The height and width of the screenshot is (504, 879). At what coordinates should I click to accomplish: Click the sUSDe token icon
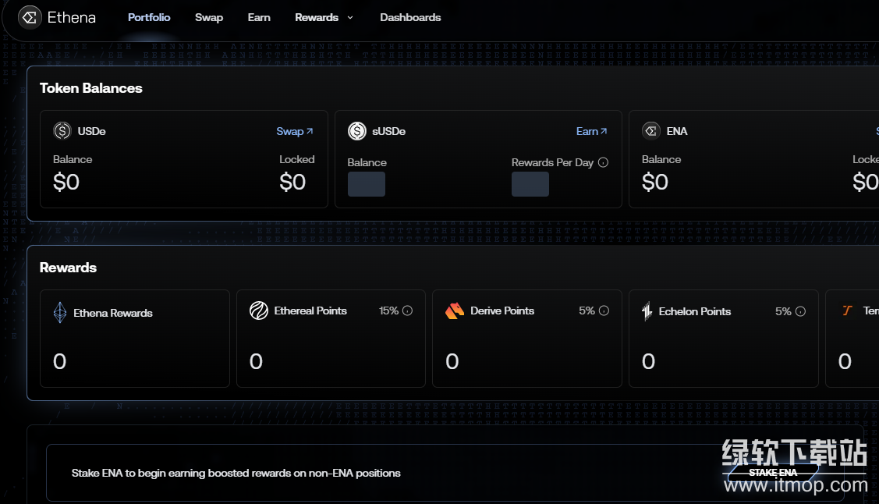click(x=357, y=131)
